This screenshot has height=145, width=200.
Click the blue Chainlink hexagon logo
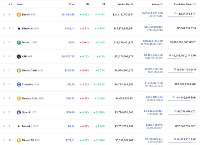(19, 85)
